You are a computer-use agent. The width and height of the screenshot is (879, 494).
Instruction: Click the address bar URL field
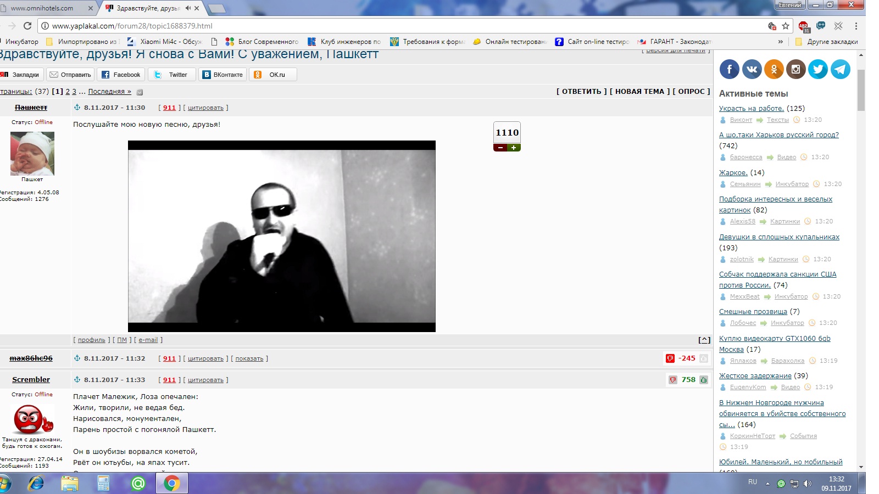[x=404, y=26]
